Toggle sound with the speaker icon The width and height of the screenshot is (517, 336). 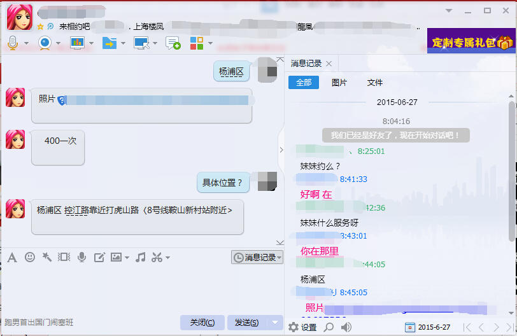click(346, 327)
